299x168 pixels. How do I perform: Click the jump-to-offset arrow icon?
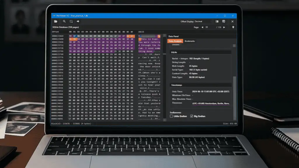(x=78, y=21)
